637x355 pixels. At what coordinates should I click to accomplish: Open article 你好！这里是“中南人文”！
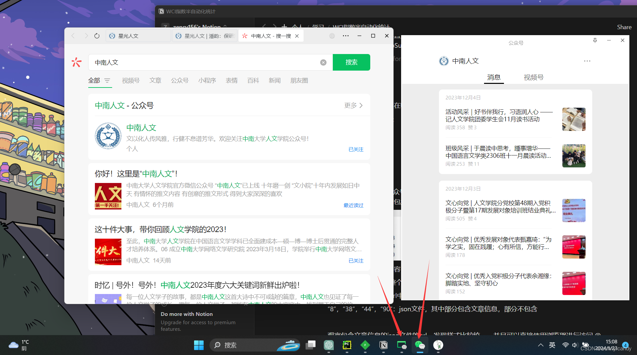[x=136, y=174]
